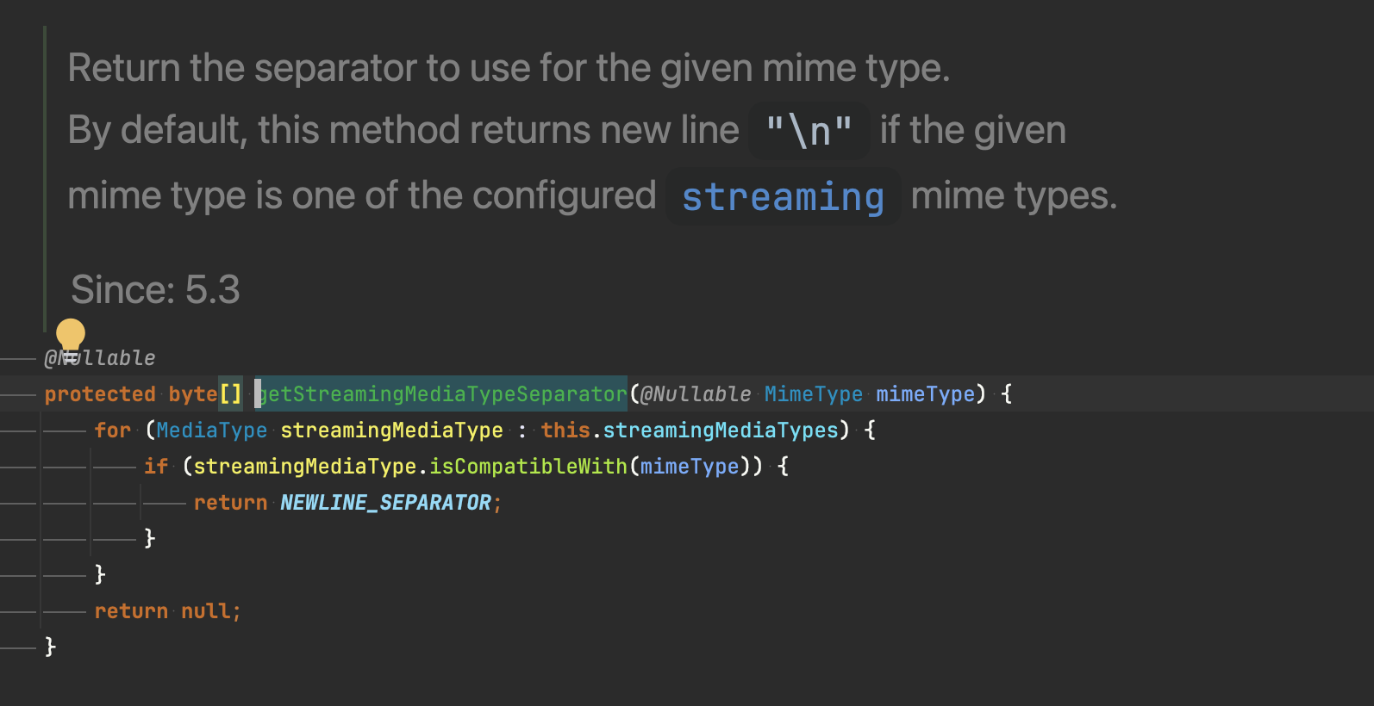
Task: Click the 'null' in return null statement
Action: pos(205,611)
